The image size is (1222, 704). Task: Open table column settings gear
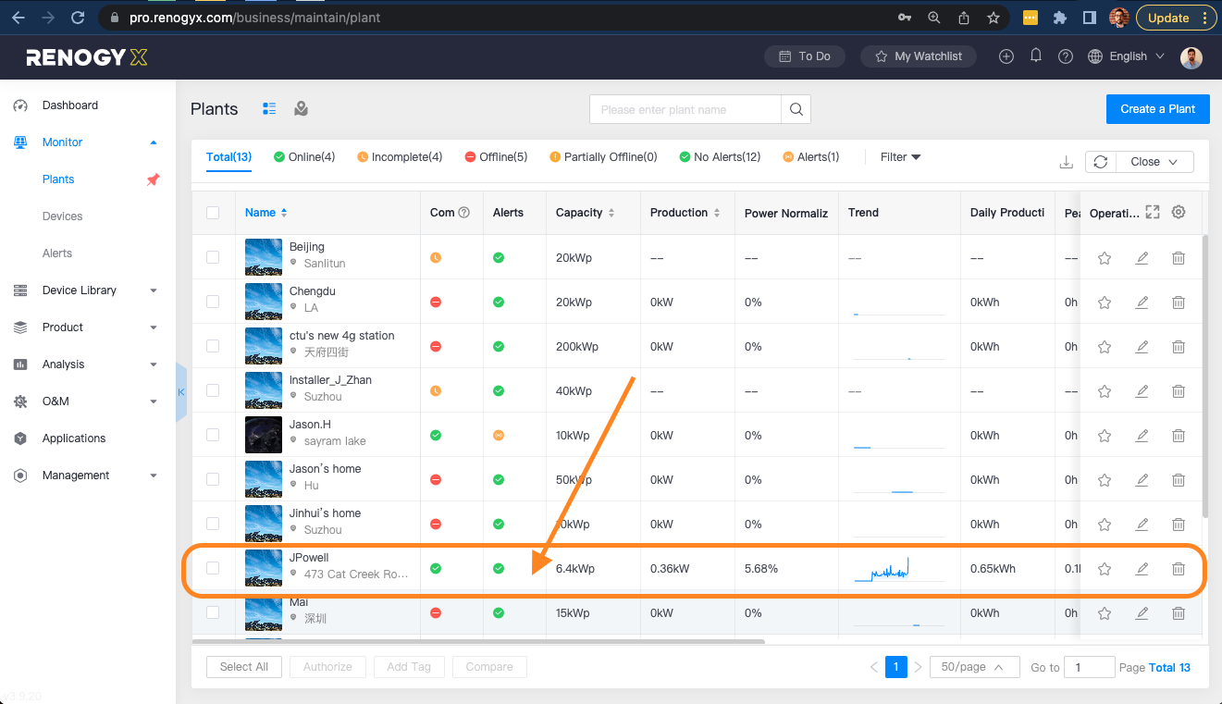[1179, 212]
